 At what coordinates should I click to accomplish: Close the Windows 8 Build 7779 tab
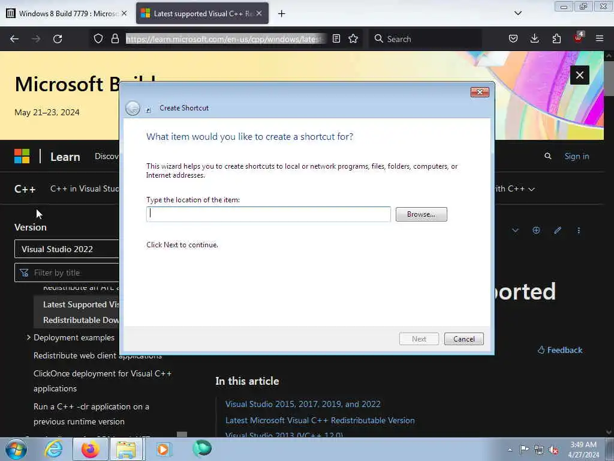coord(124,13)
